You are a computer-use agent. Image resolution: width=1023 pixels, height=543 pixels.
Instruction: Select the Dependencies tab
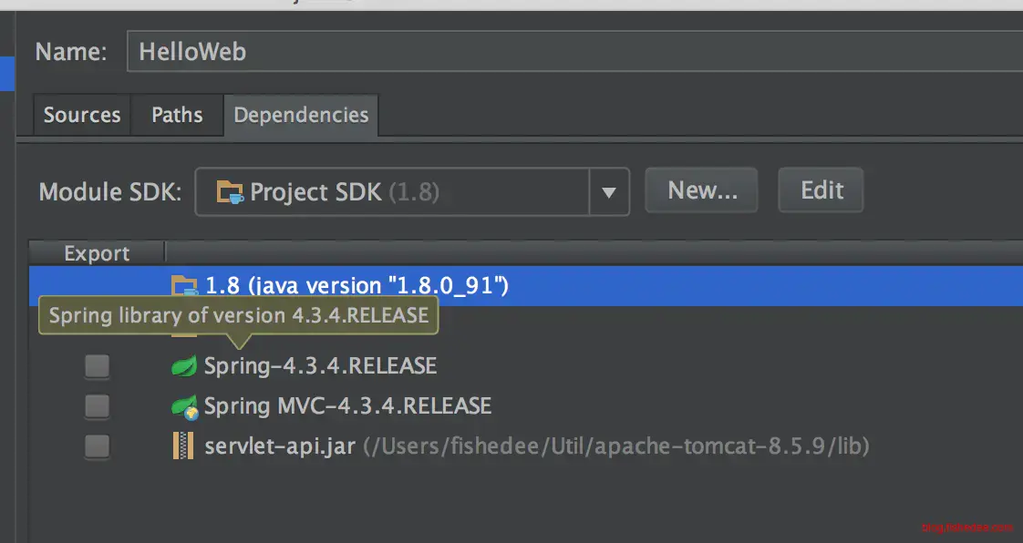click(x=301, y=115)
